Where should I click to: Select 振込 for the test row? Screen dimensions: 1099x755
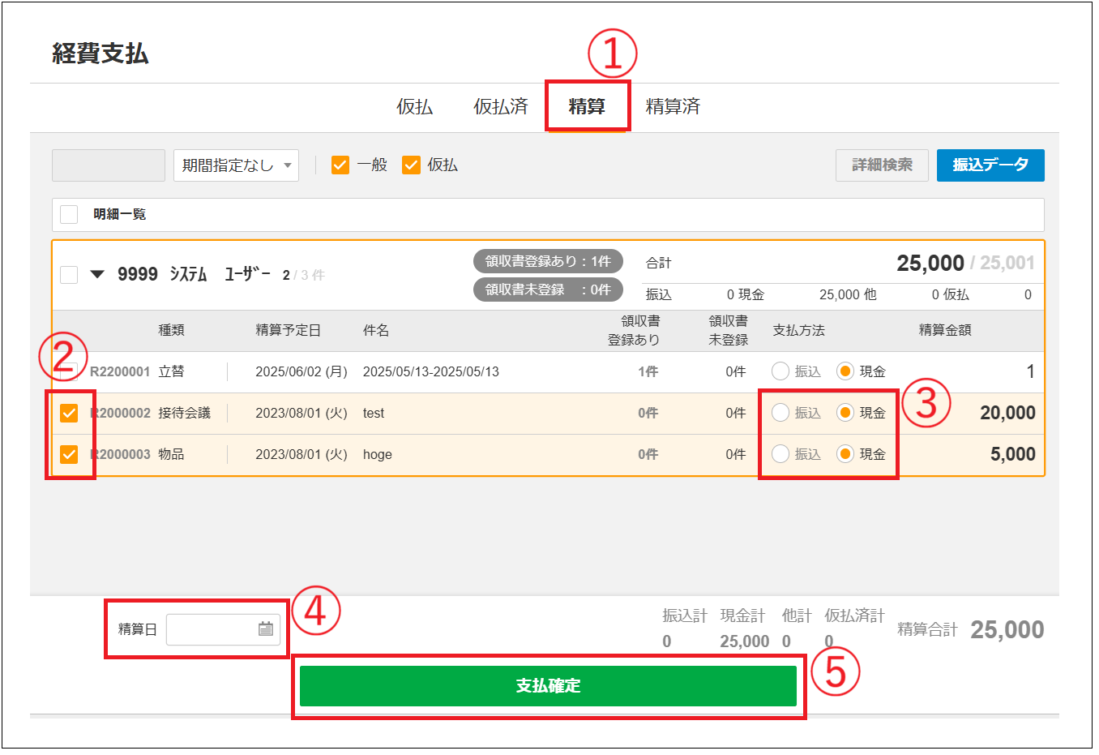tap(780, 413)
